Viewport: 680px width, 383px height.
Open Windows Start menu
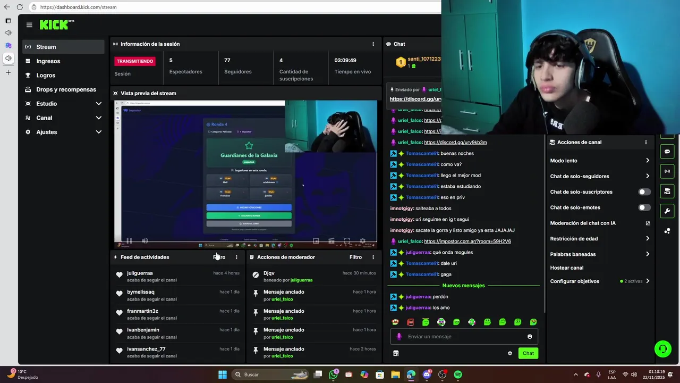tap(223, 374)
